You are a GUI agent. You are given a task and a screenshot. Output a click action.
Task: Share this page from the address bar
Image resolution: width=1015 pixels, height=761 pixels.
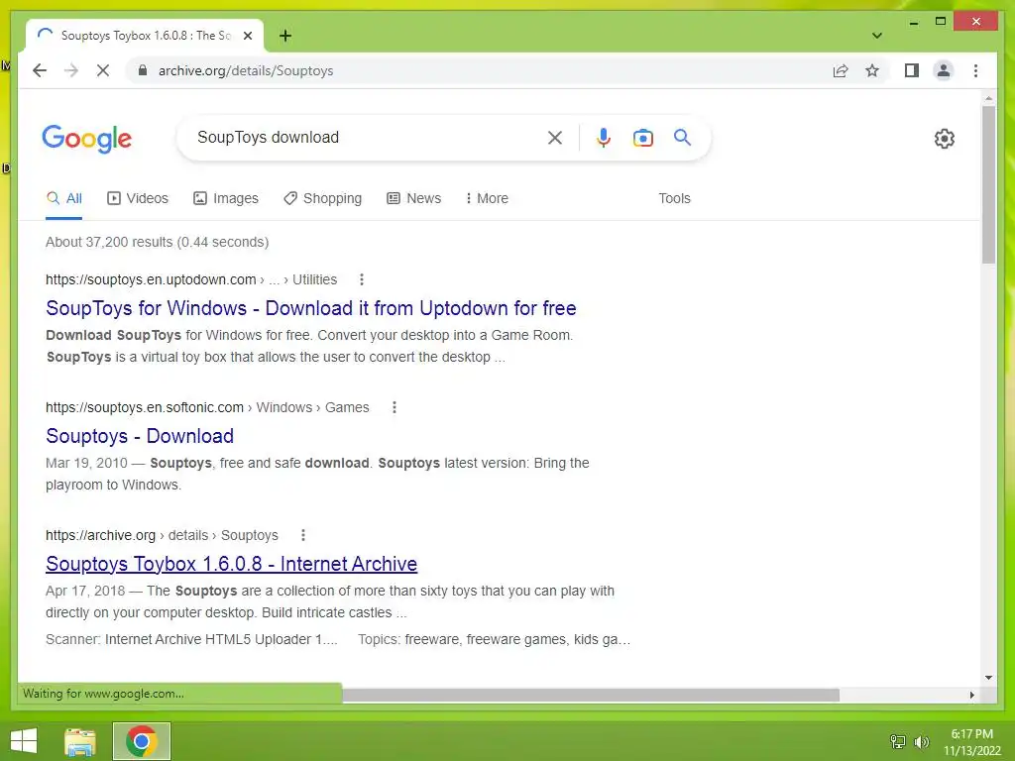tap(841, 70)
